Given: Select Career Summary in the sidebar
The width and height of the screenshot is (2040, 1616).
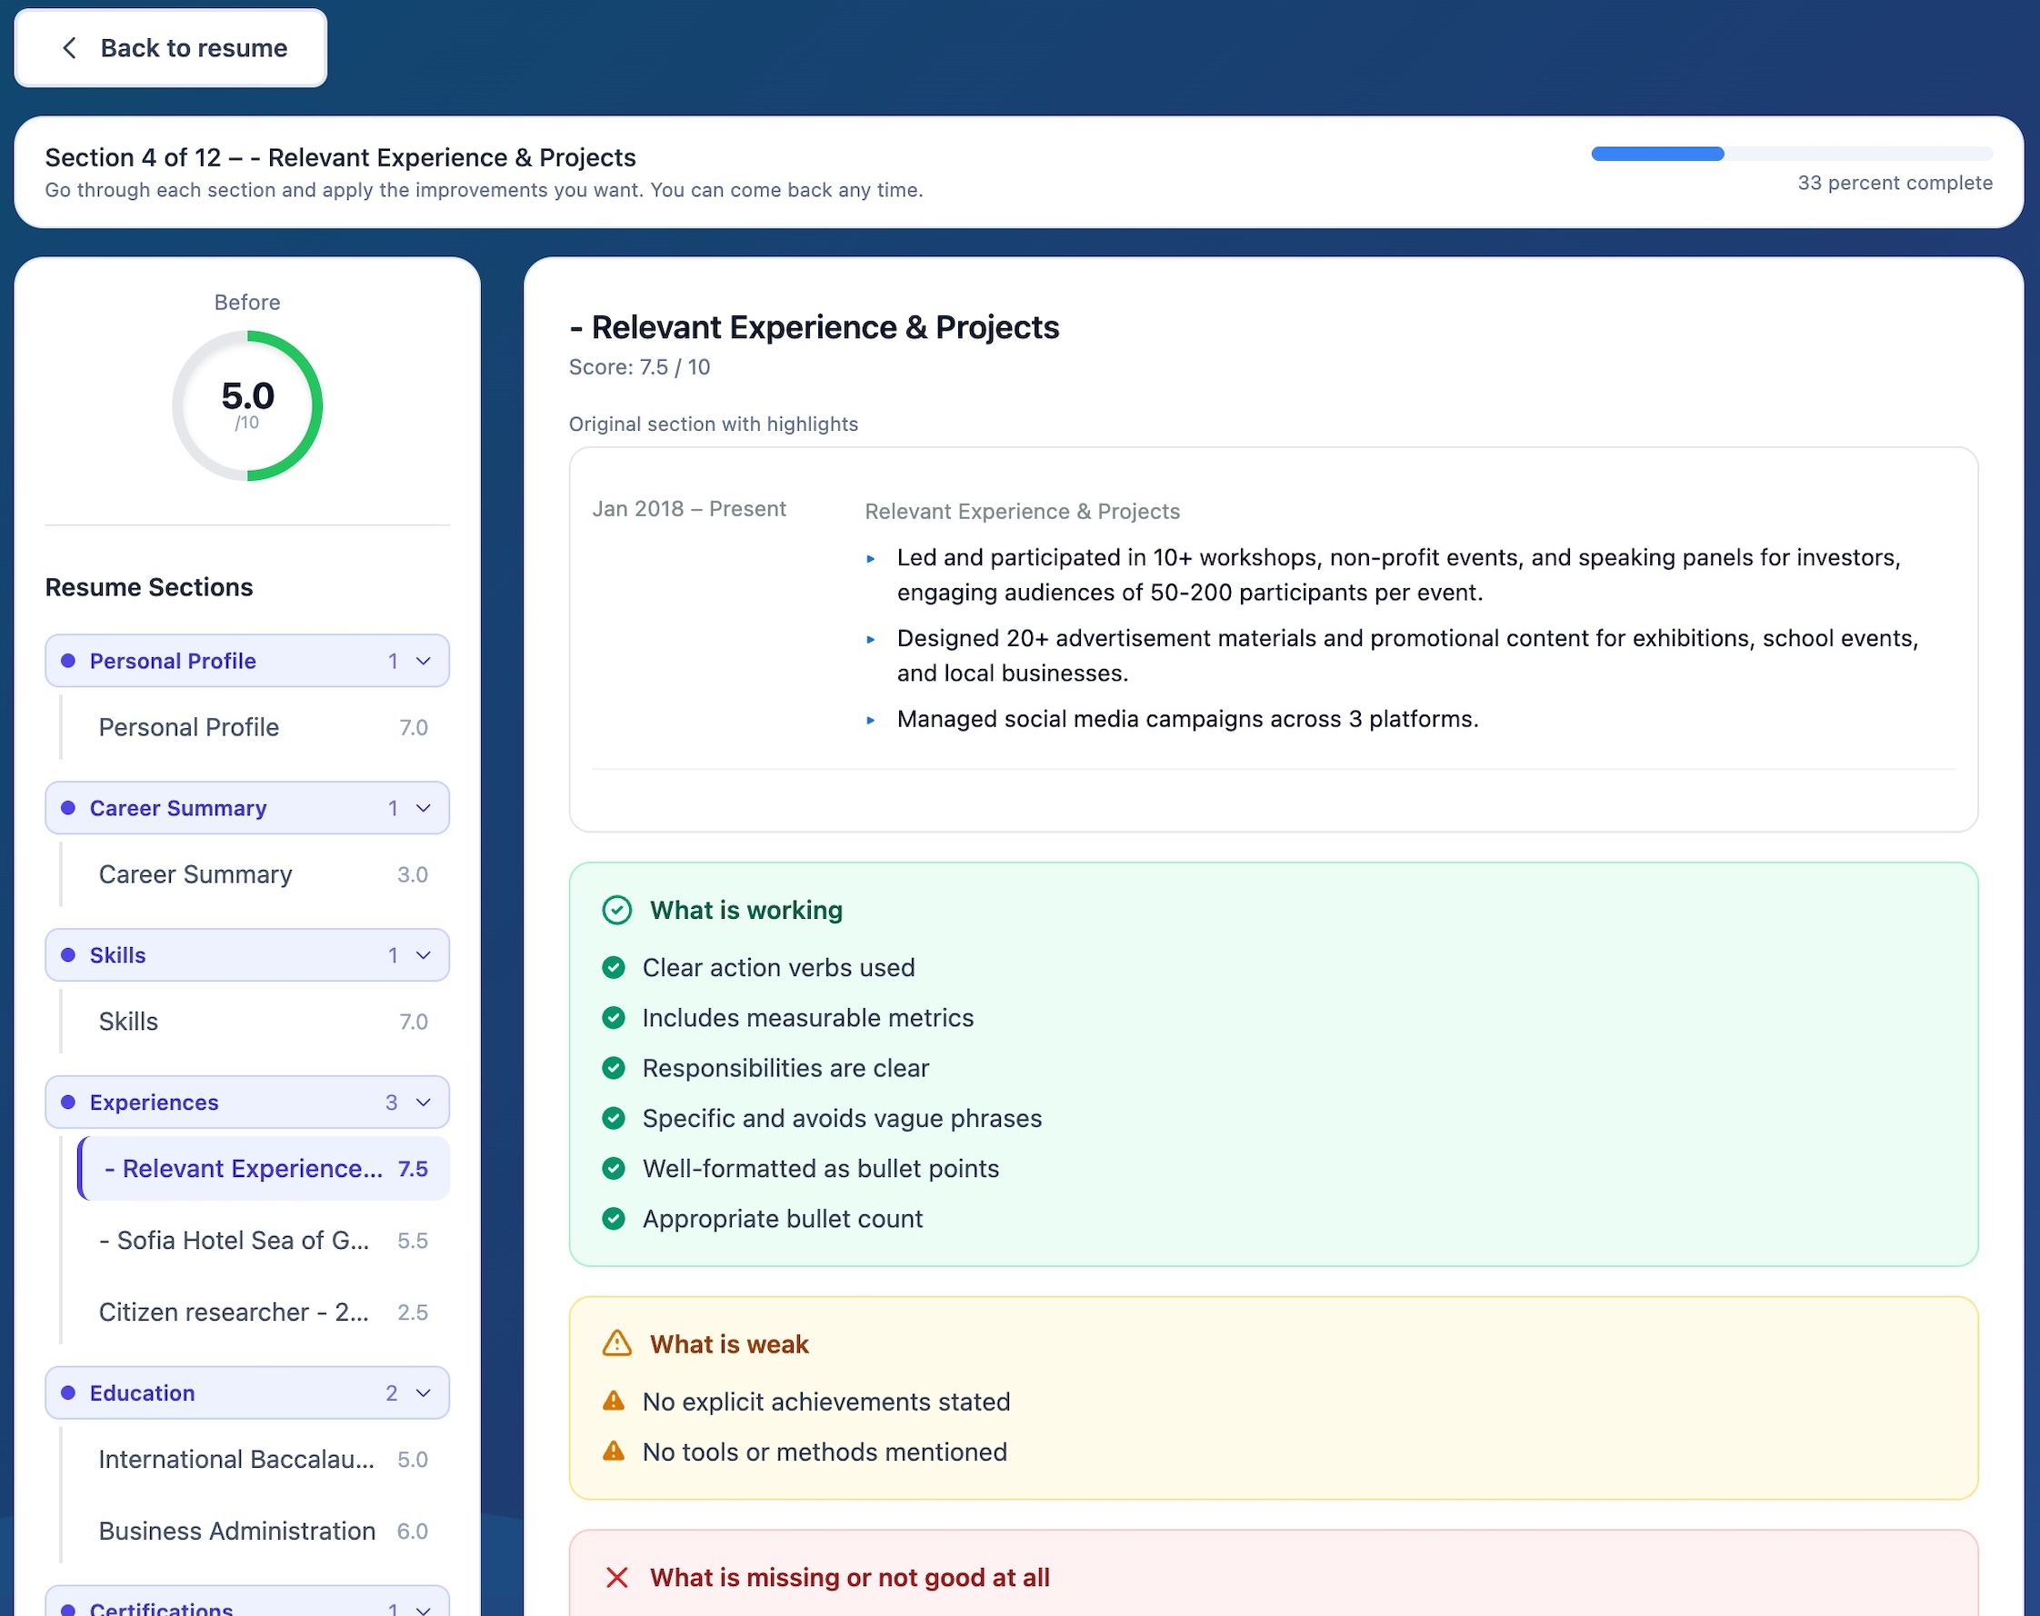Looking at the screenshot, I should point(195,874).
